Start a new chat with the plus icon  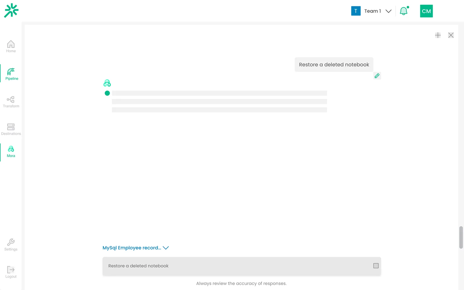click(x=438, y=35)
